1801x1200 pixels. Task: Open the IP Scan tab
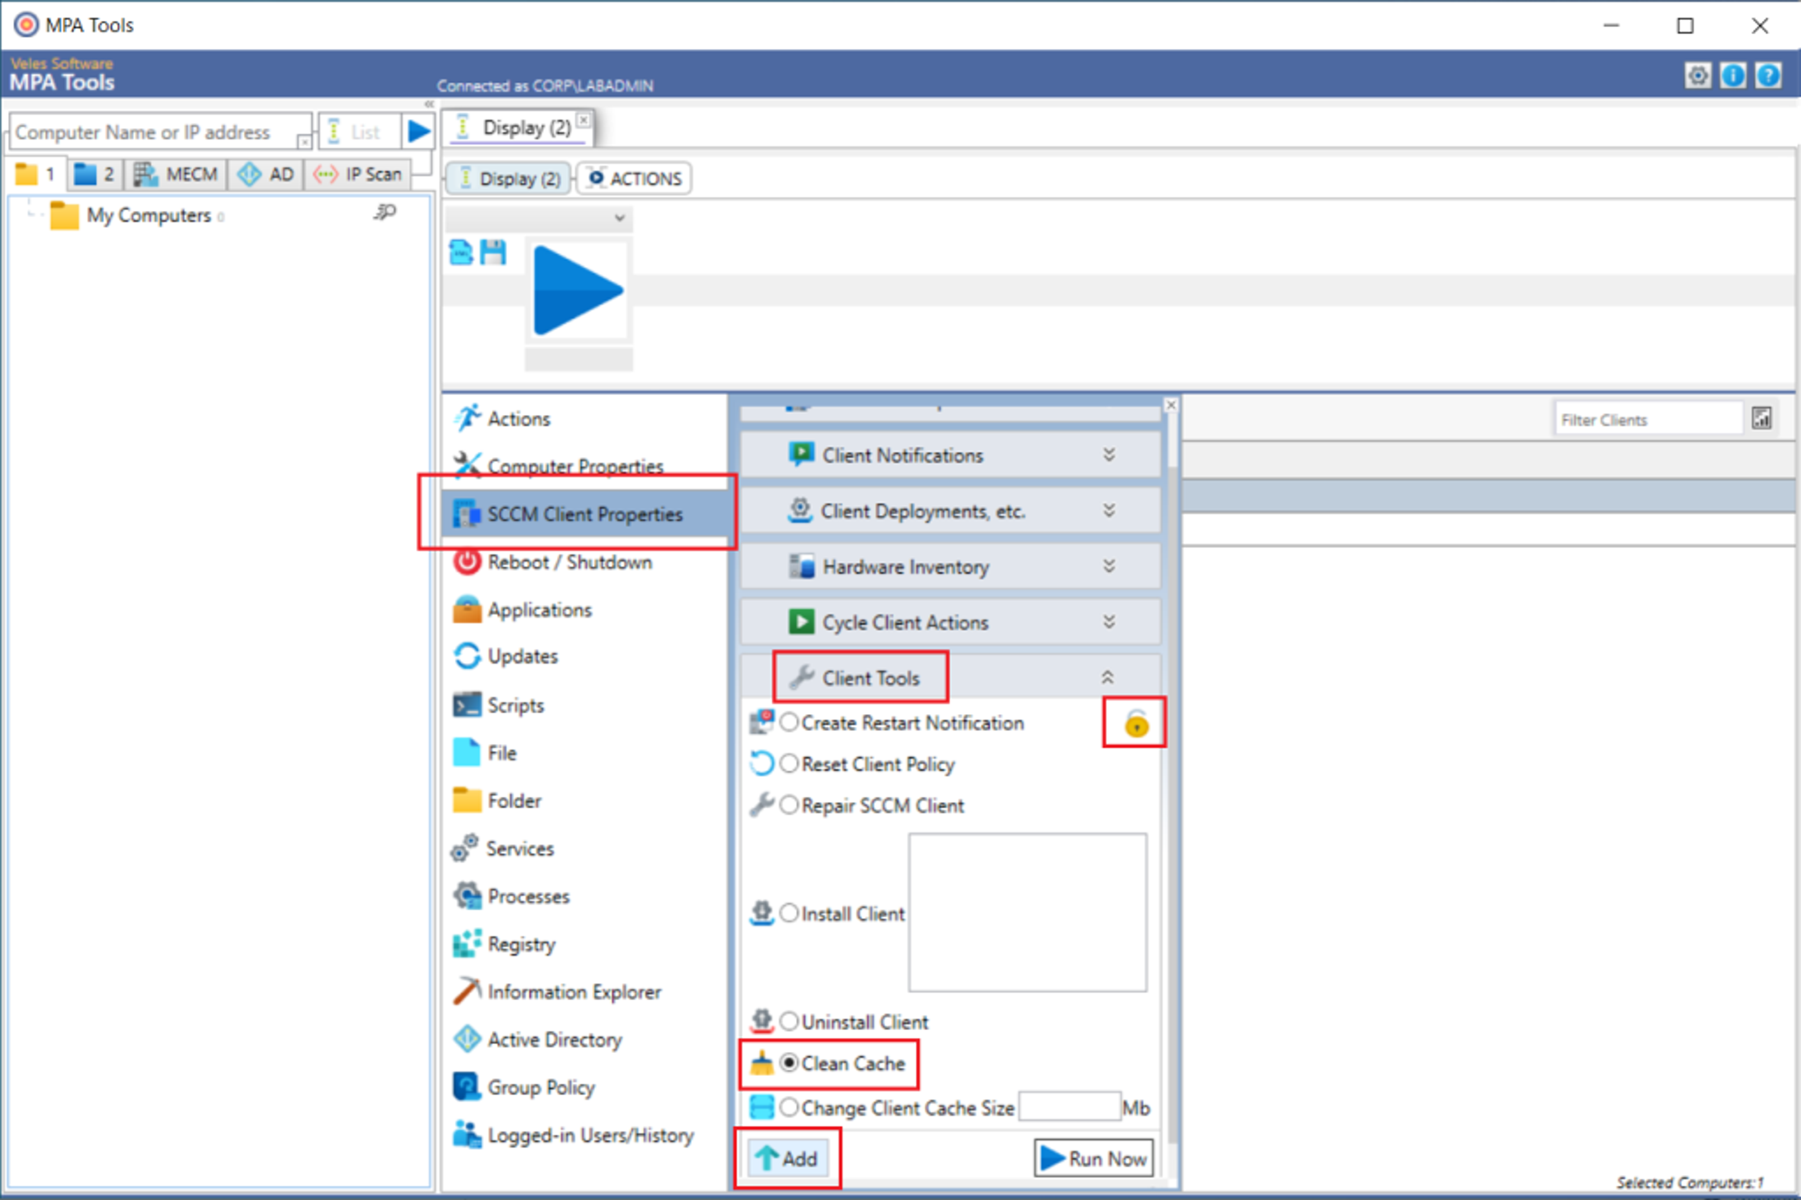tap(358, 175)
